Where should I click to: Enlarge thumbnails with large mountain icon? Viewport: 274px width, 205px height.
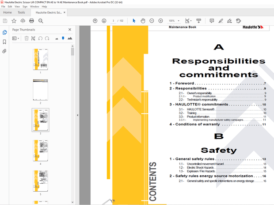(70, 39)
